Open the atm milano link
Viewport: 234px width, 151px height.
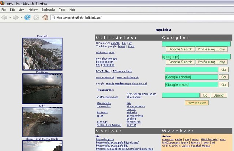point(104,103)
